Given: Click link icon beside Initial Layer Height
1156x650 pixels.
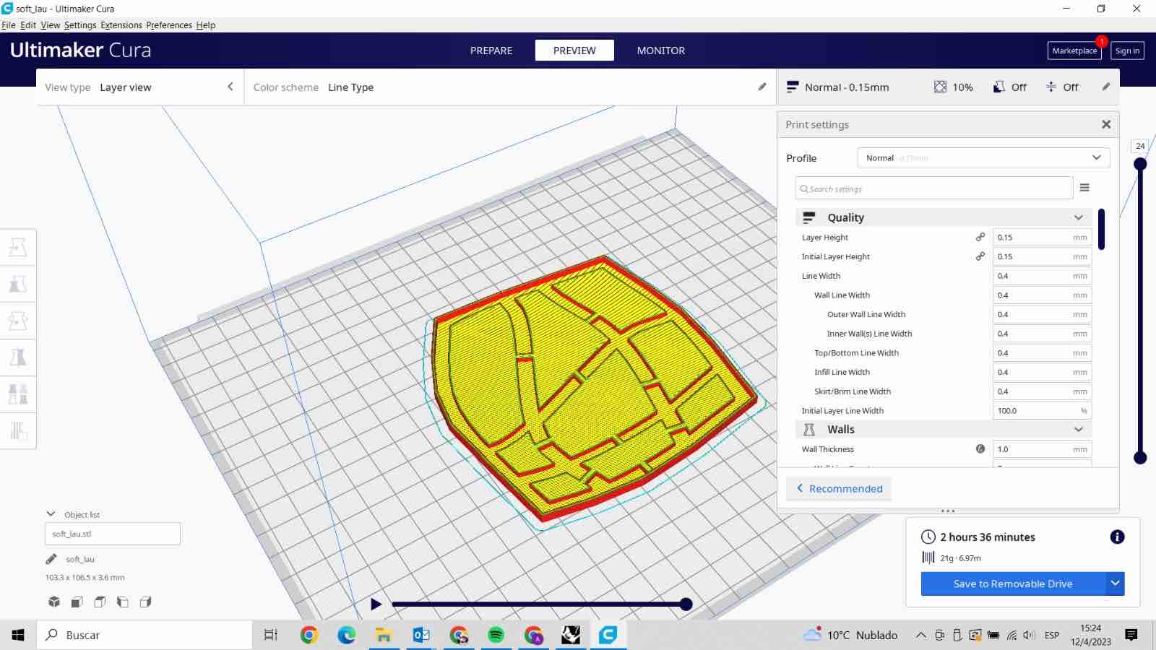Looking at the screenshot, I should (980, 256).
